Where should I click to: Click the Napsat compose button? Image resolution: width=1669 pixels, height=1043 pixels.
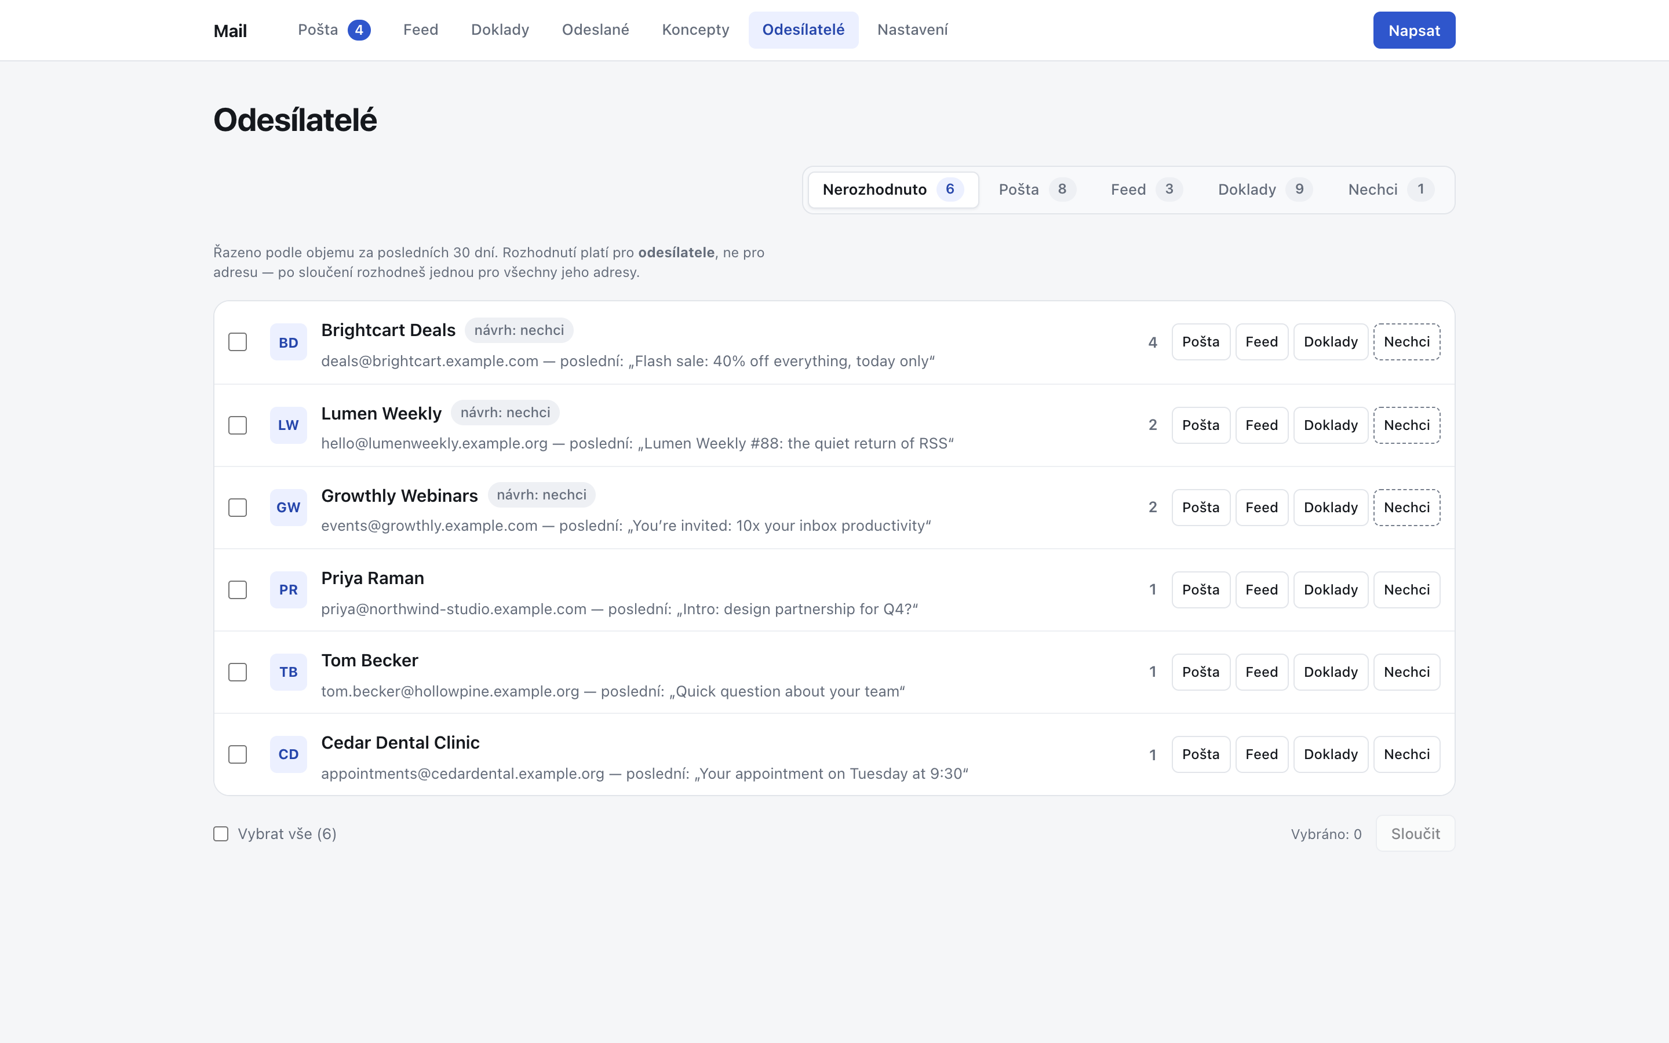1414,30
